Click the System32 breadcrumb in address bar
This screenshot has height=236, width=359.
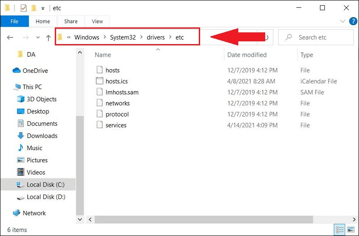pyautogui.click(x=123, y=37)
